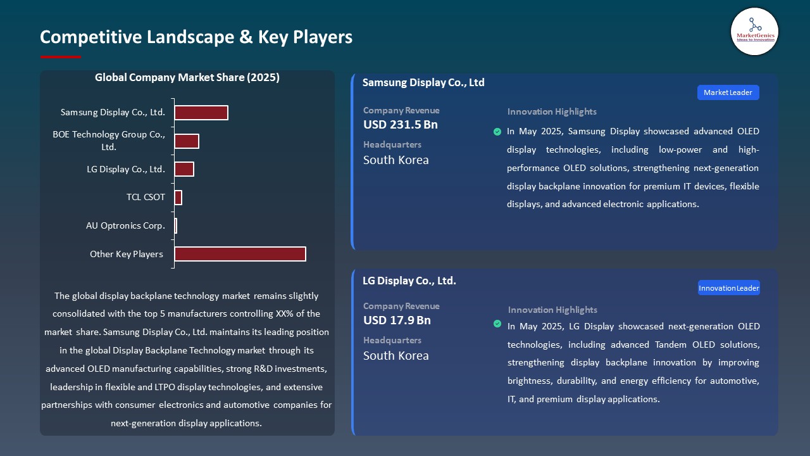Viewport: 810px width, 456px height.
Task: Click South Korea in the Samsung card
Action: [396, 160]
